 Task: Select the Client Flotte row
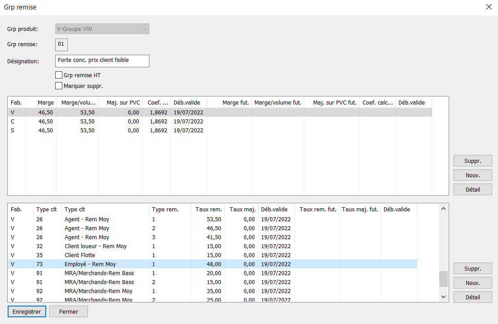213,255
